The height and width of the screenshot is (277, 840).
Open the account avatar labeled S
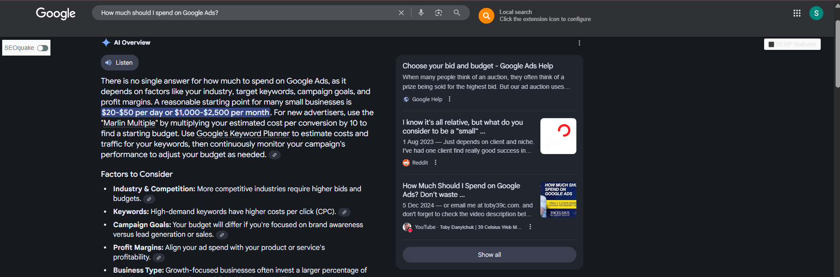(816, 13)
